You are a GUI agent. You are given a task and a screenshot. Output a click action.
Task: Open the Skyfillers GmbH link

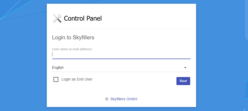[x=124, y=99]
